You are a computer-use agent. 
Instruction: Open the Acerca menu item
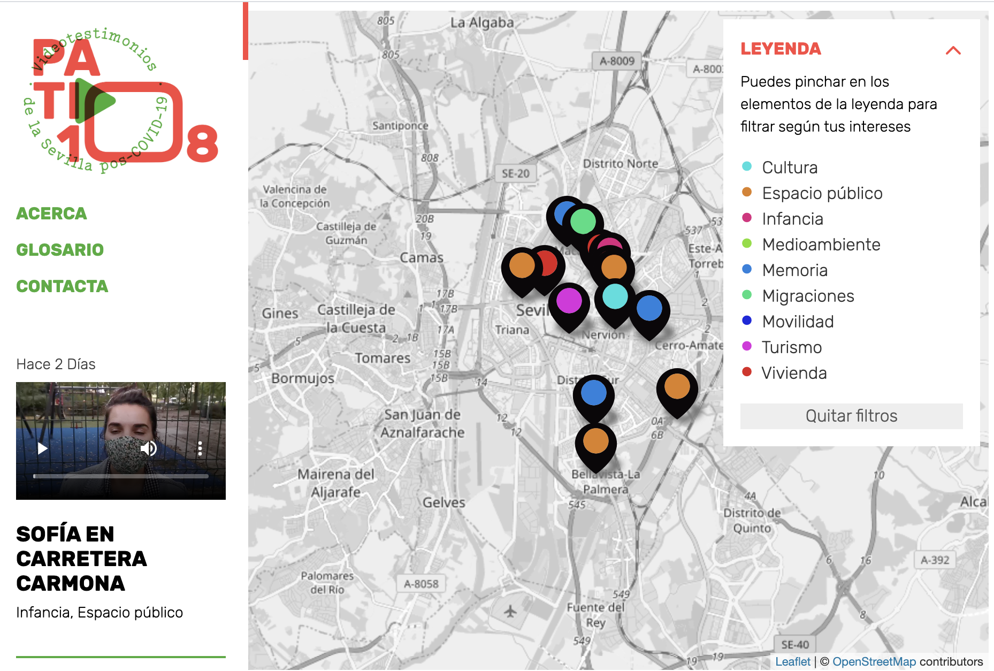[51, 213]
